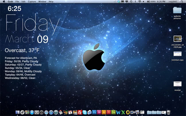Click the battery status indicator
Viewport: 186px width, 116px height.
(151, 1)
